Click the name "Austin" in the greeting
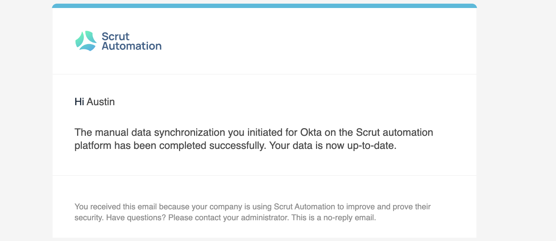This screenshot has width=556, height=241. (x=101, y=102)
